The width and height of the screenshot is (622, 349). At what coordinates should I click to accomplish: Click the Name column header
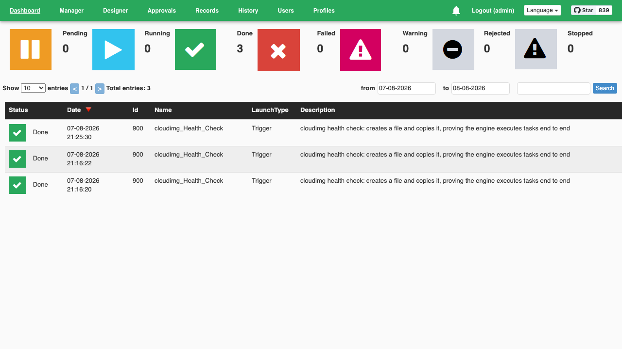(163, 110)
